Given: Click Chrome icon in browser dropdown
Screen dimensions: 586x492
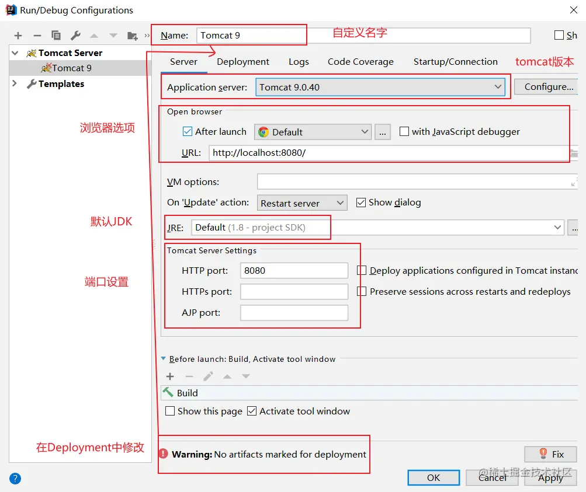Looking at the screenshot, I should point(263,132).
